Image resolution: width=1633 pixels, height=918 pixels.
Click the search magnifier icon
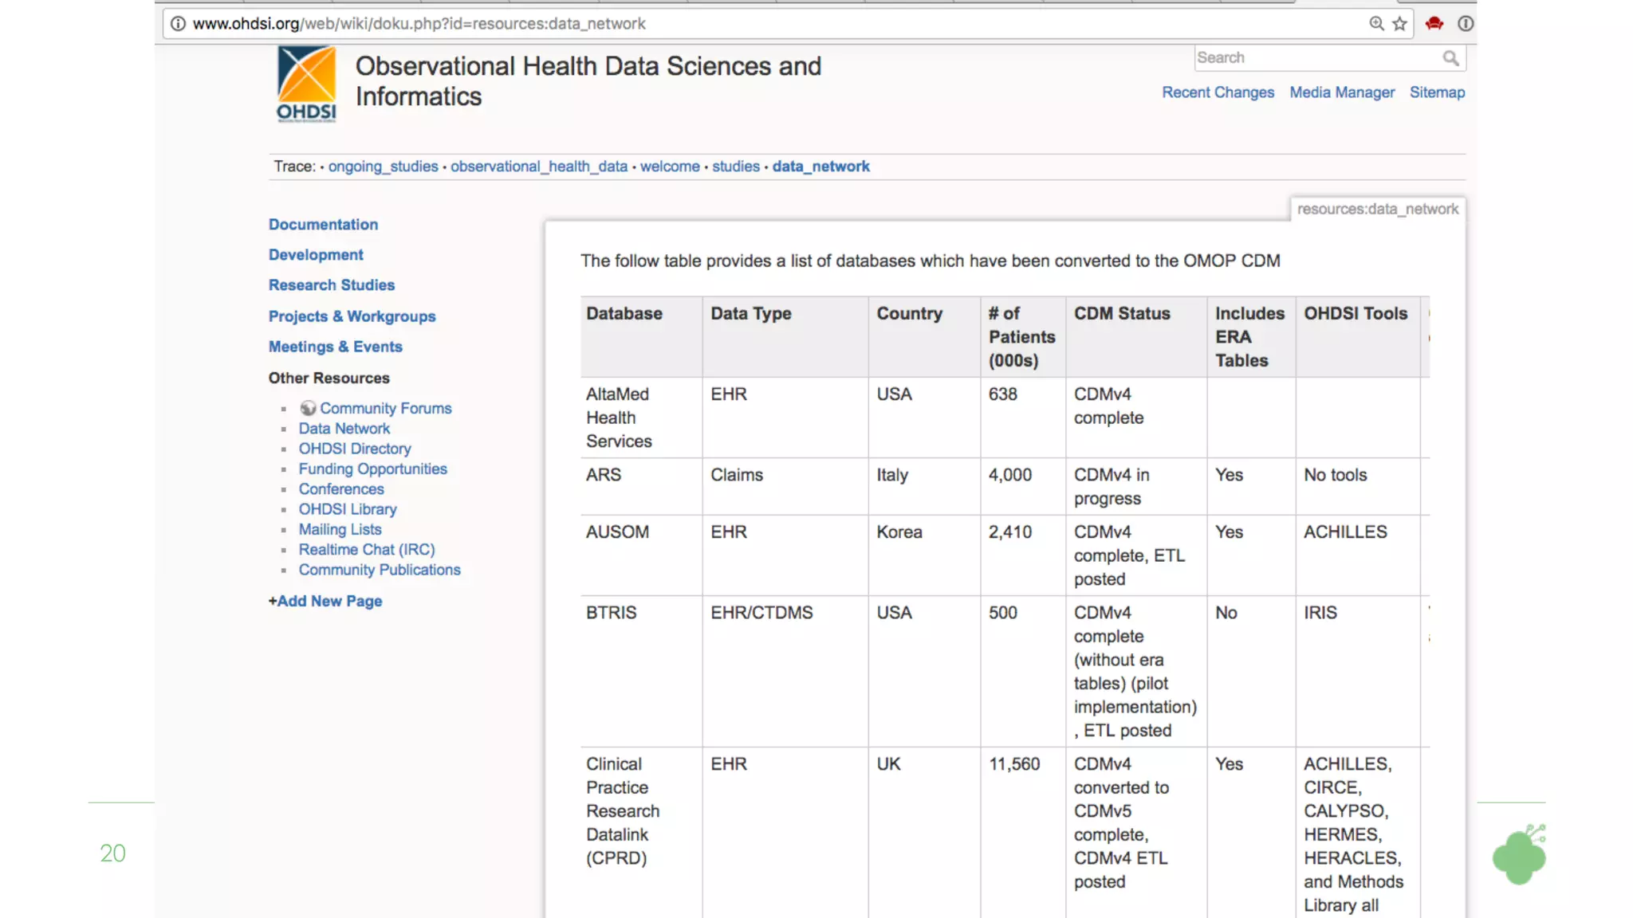click(1450, 58)
